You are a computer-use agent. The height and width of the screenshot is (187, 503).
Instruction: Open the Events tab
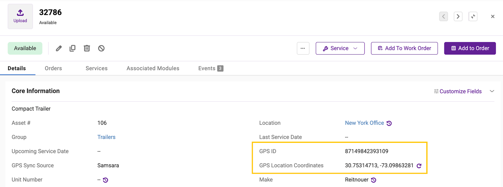tap(210, 68)
